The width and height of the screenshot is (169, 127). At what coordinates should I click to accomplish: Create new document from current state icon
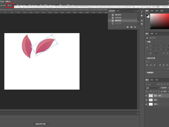pyautogui.click(x=128, y=27)
